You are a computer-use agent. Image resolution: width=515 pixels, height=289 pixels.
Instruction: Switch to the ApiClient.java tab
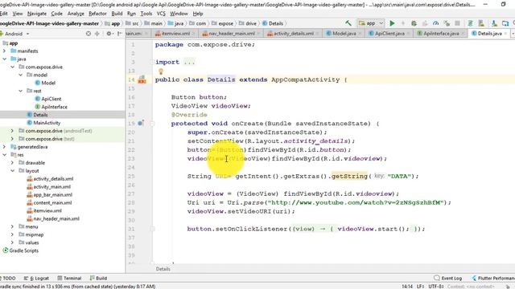tap(389, 34)
